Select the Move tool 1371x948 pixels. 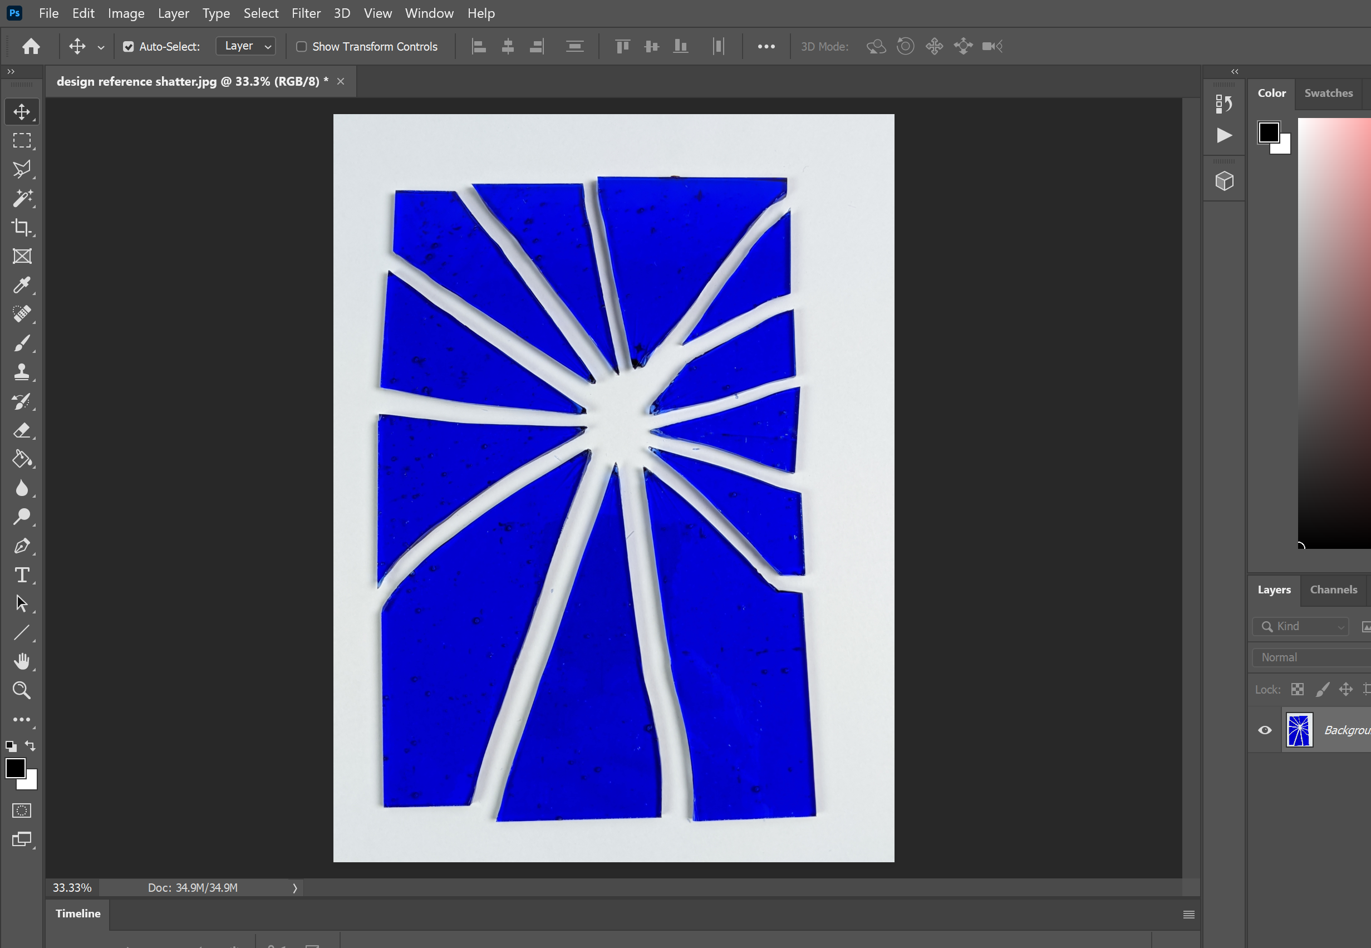point(22,111)
